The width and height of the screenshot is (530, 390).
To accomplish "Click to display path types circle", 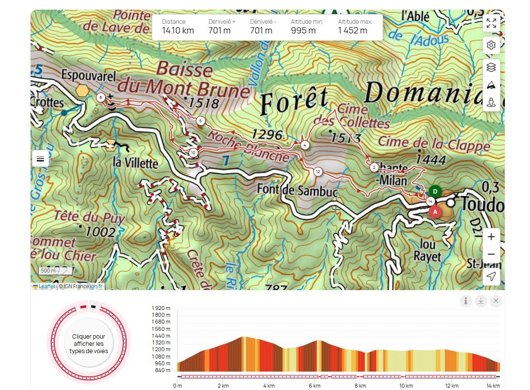I will click(88, 343).
